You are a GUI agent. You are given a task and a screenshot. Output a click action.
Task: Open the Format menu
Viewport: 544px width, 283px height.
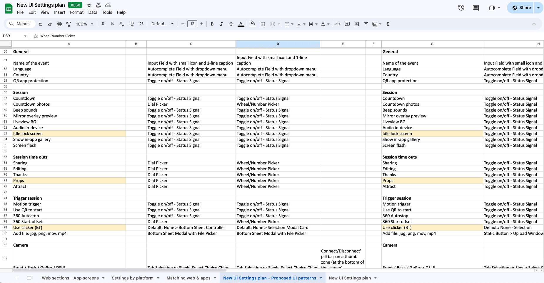(77, 12)
